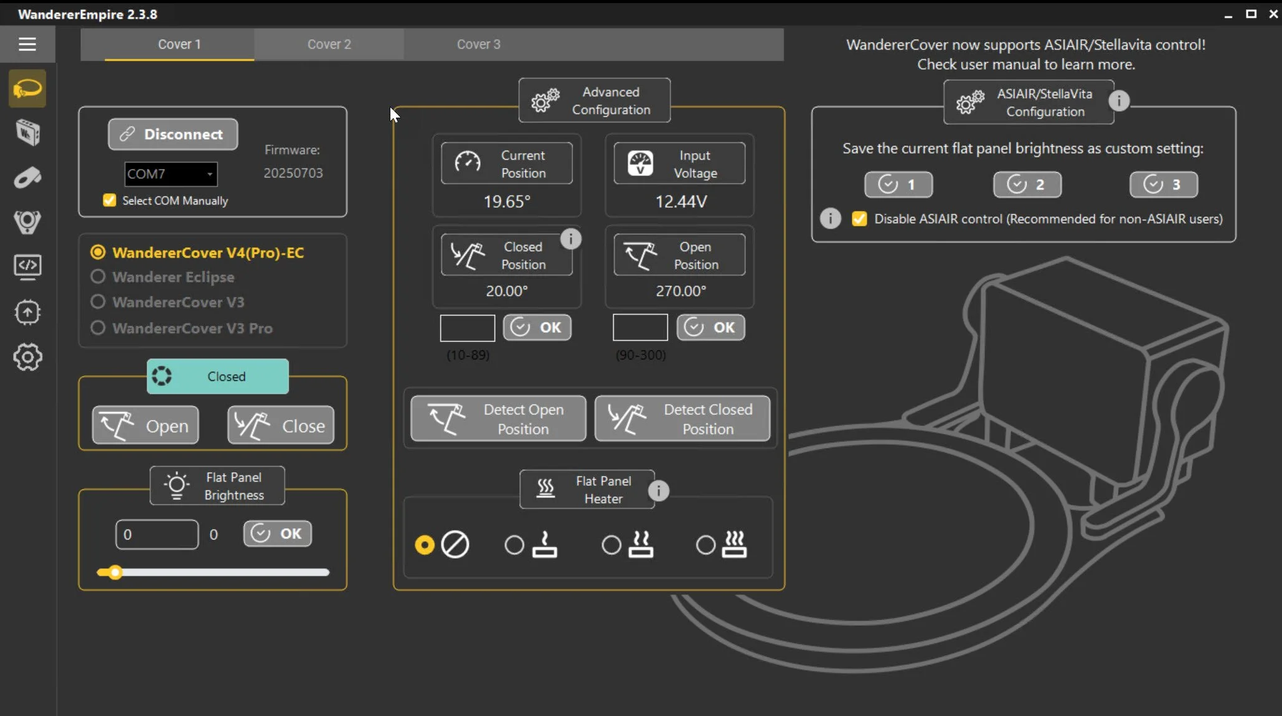Screen dimensions: 1282x716
Task: Click the Disconnect button
Action: coord(172,134)
